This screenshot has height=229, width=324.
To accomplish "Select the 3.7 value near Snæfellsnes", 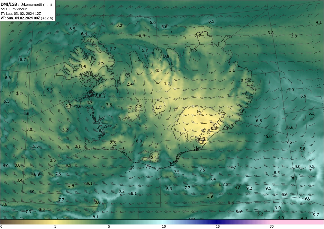I will 89,103.
